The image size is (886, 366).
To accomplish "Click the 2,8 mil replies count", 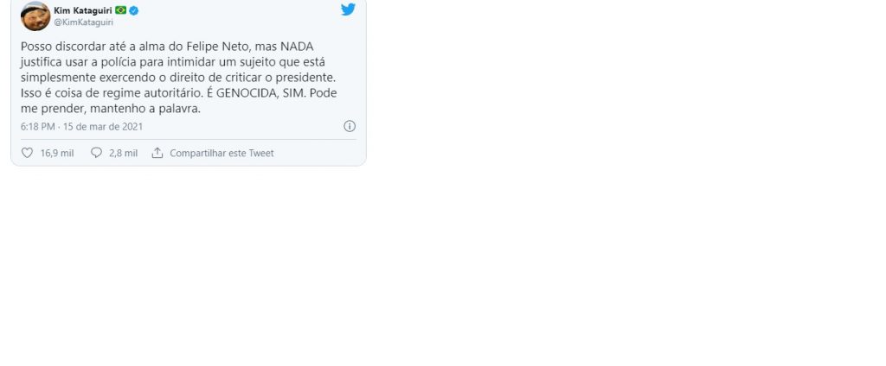I will point(124,153).
